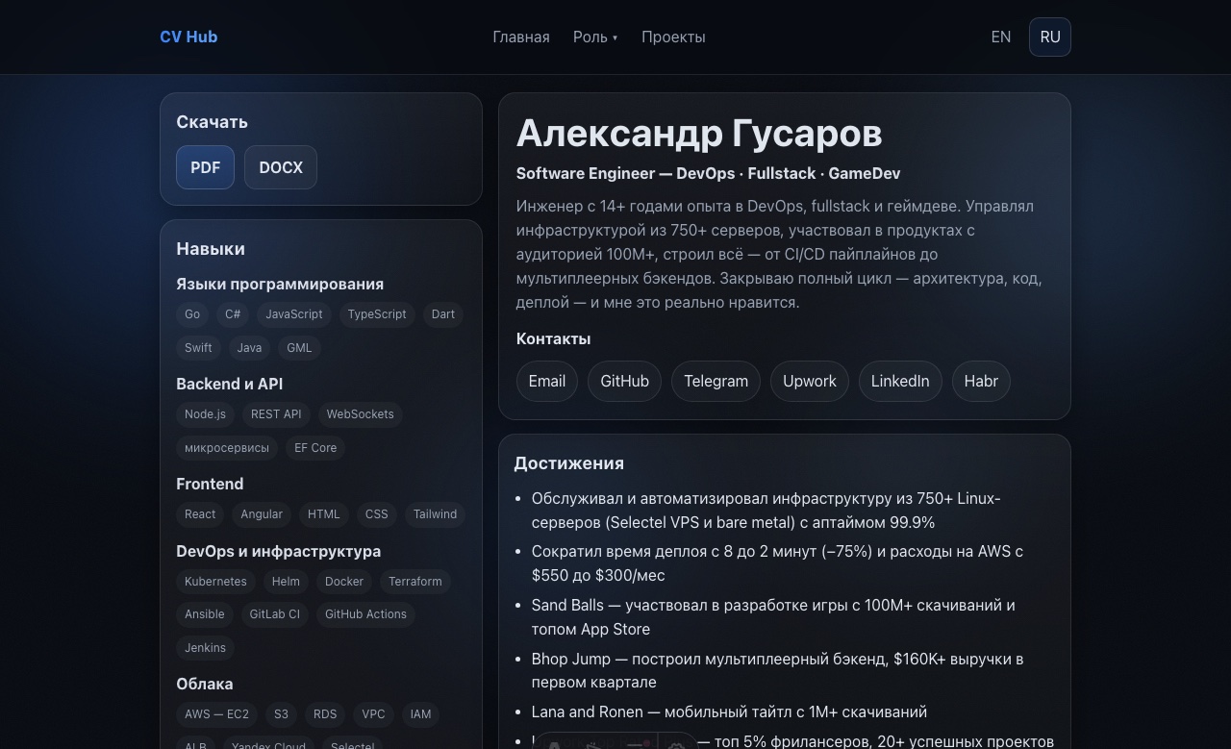Open the Telegram contact link
This screenshot has width=1231, height=749.
click(716, 381)
